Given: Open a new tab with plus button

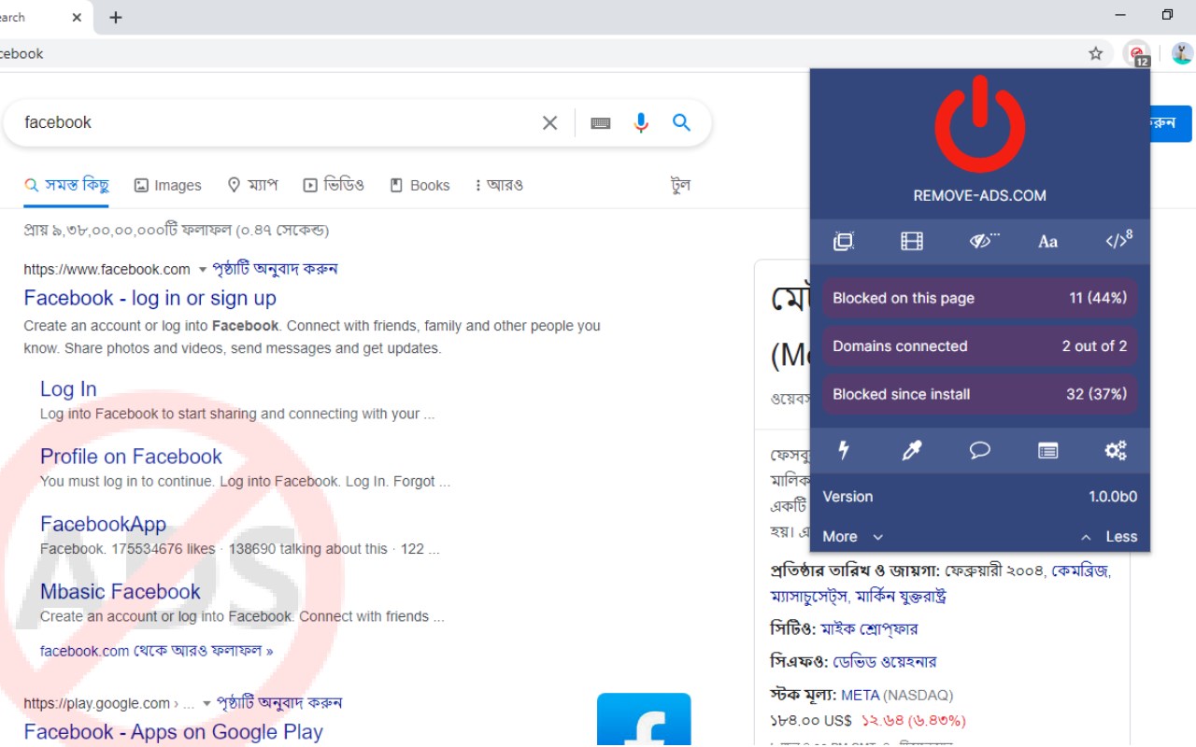Looking at the screenshot, I should [x=116, y=18].
